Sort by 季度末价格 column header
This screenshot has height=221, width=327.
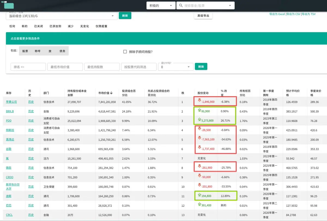click(316, 93)
